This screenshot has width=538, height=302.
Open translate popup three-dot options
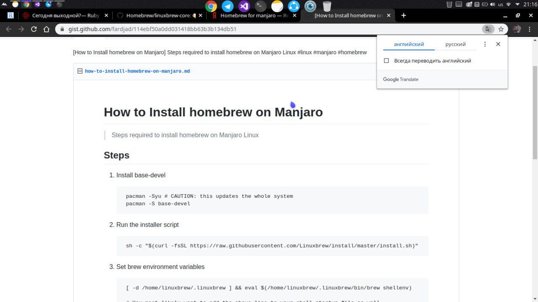point(485,44)
